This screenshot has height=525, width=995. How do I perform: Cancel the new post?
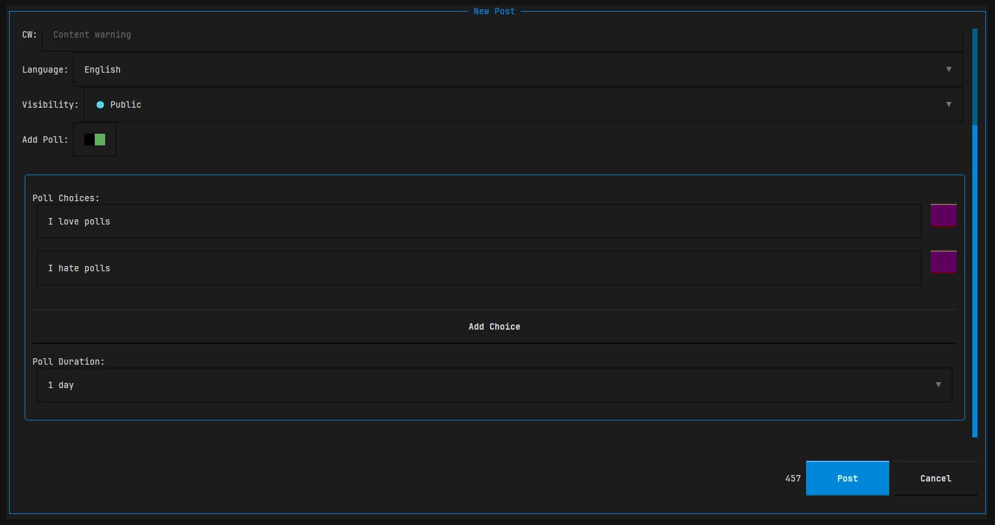click(935, 478)
